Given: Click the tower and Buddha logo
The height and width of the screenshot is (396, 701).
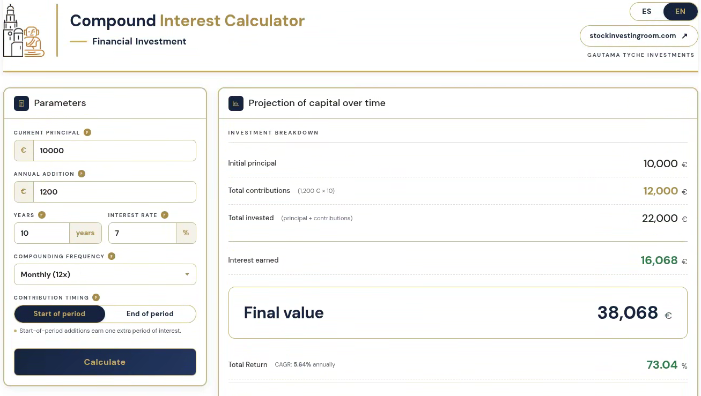Looking at the screenshot, I should click(x=24, y=31).
